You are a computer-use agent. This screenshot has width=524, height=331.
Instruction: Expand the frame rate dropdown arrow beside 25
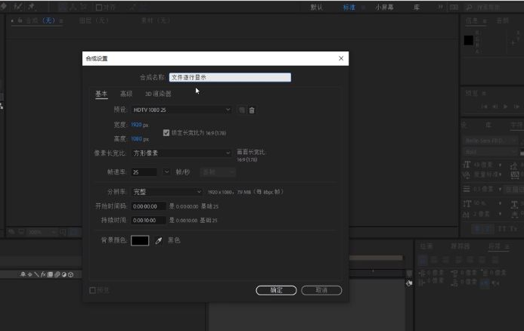(166, 172)
